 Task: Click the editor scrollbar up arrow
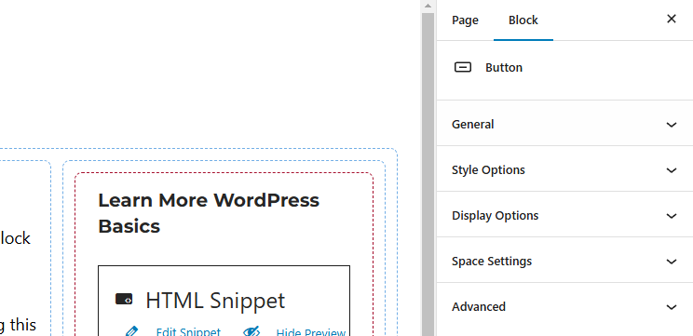[428, 7]
